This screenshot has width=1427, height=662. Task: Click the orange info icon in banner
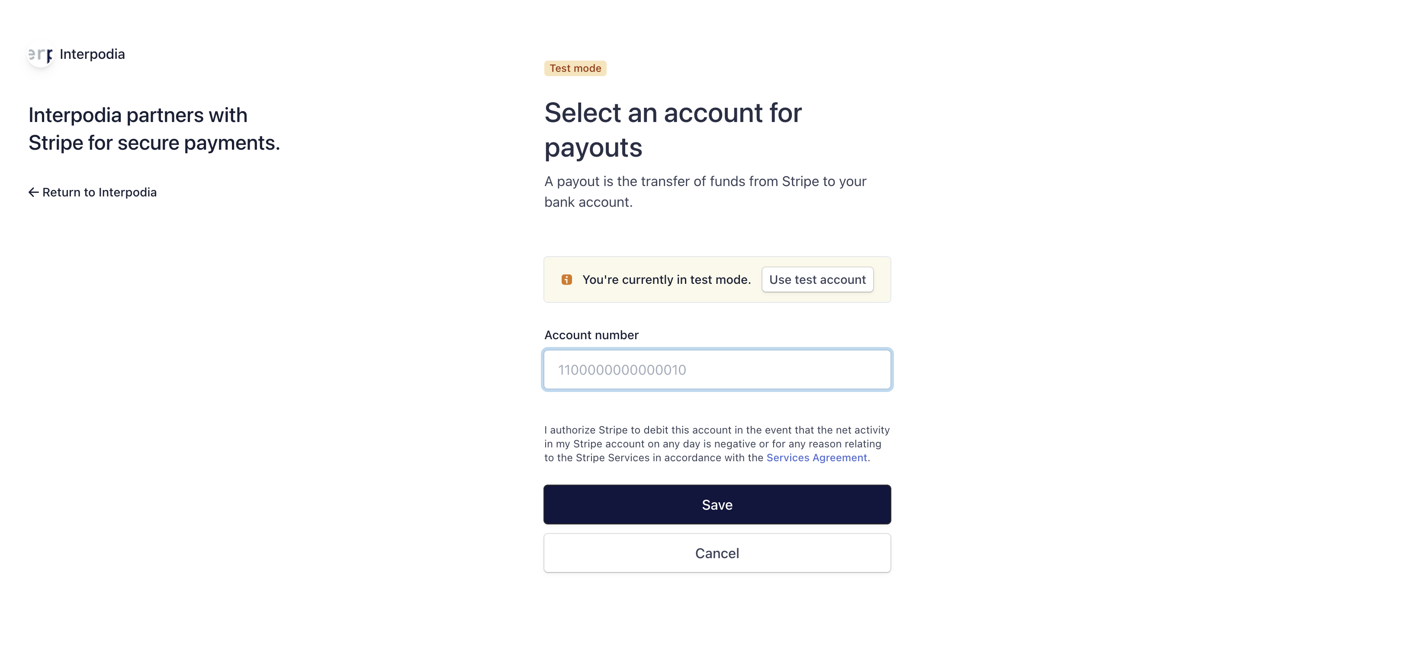[x=566, y=280]
